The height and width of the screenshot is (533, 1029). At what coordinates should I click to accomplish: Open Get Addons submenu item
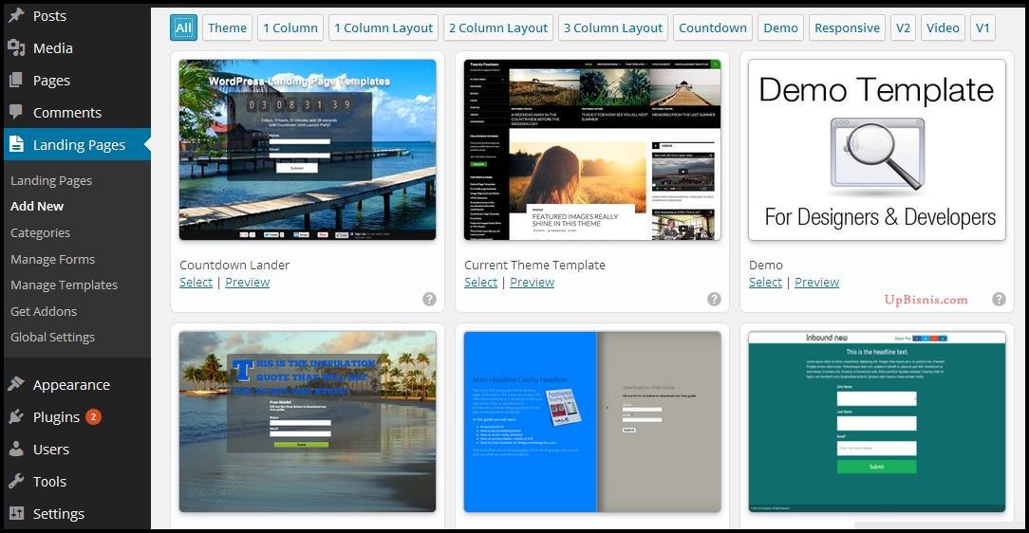coord(44,311)
